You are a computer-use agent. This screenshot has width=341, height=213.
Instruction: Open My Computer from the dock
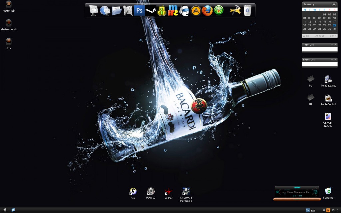coord(94,10)
